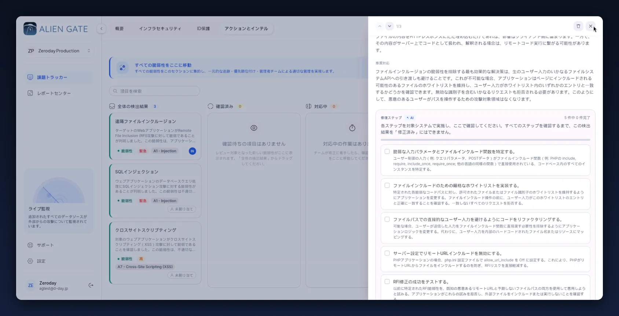Go to next finding with down chevron
The height and width of the screenshot is (316, 619).
coord(389,26)
